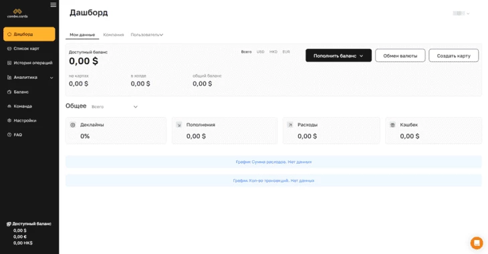Click the Список карт card icon

(x=9, y=49)
